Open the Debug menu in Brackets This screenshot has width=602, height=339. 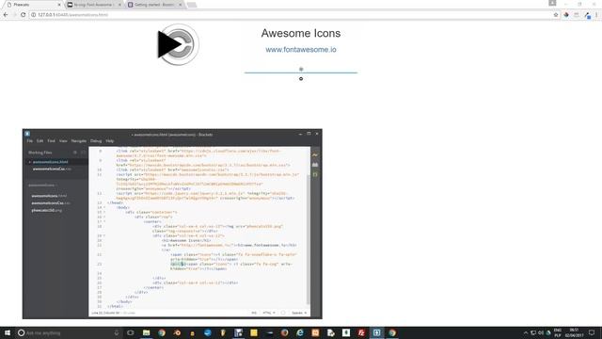tap(96, 141)
